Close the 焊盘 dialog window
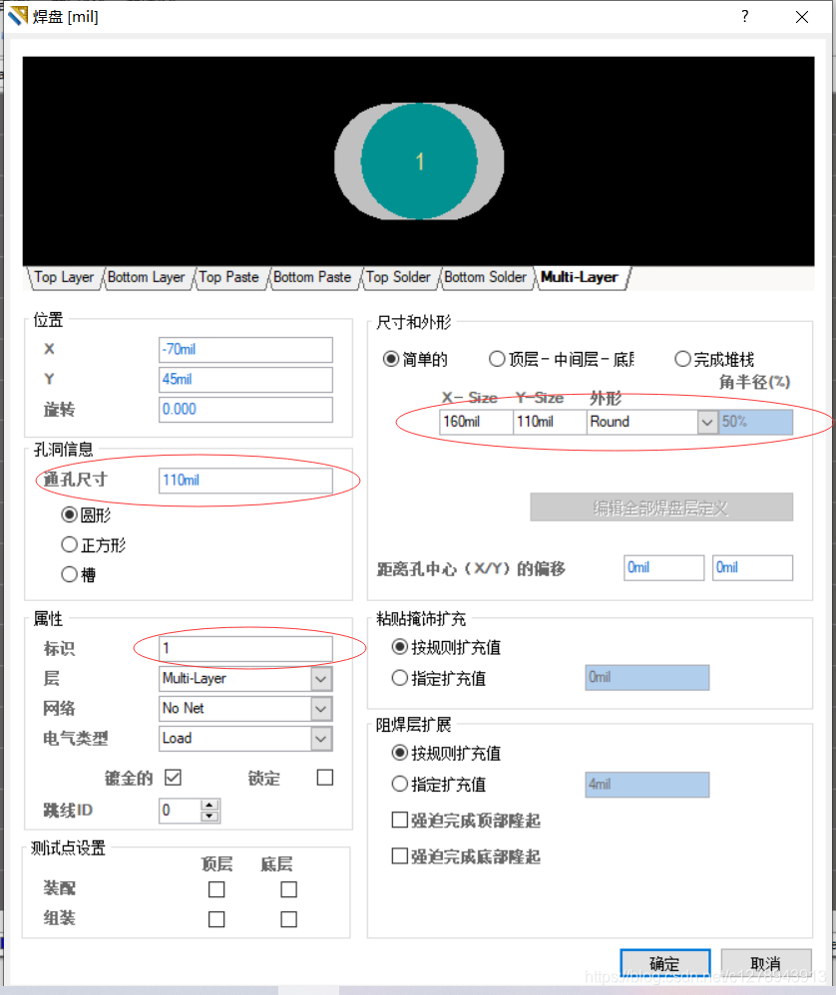This screenshot has height=995, width=836. (x=802, y=17)
